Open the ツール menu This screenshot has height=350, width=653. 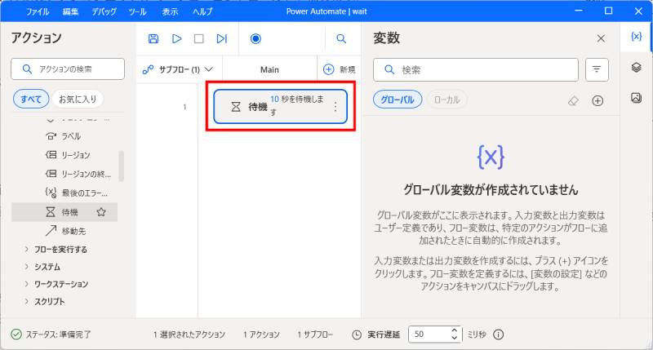pyautogui.click(x=137, y=12)
